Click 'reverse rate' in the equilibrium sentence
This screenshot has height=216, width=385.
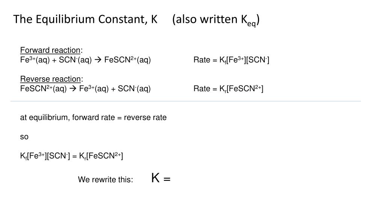tap(146, 117)
